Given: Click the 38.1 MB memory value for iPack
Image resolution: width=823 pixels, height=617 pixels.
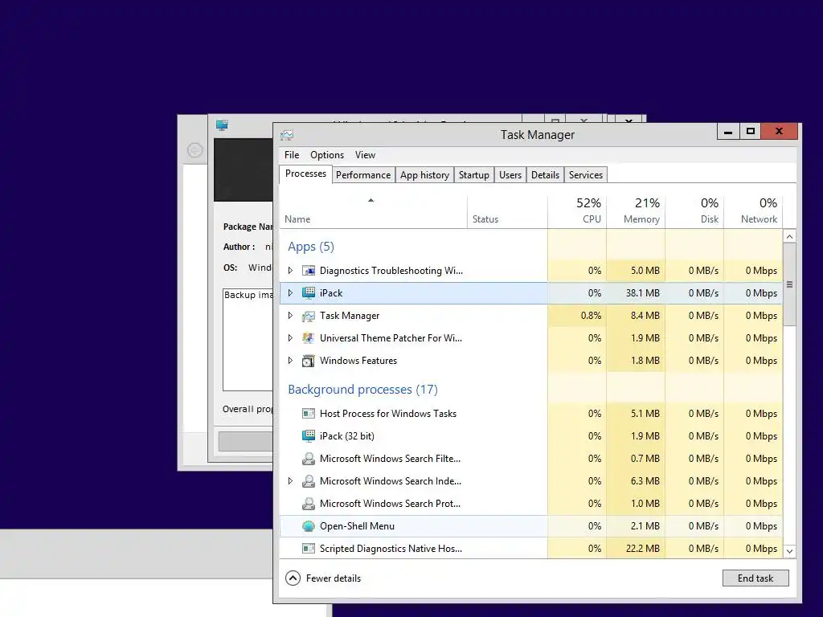Looking at the screenshot, I should (x=642, y=293).
